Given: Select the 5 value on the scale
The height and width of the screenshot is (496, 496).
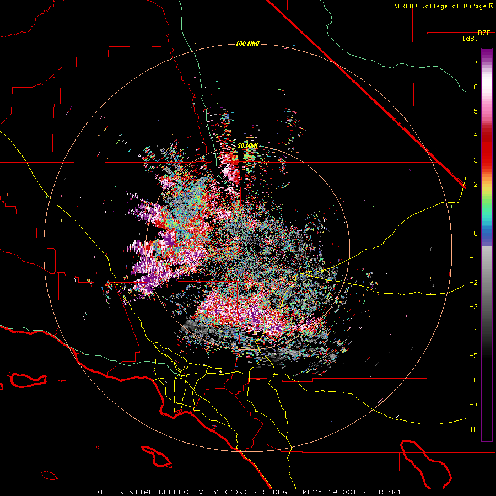Looking at the screenshot, I should (476, 111).
